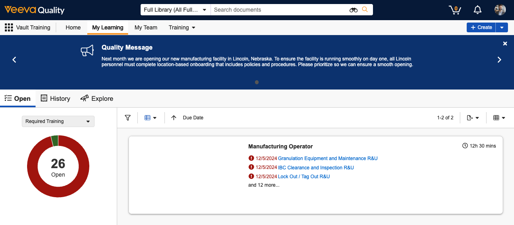Open the Create button dropdown arrow
Viewport: 514px width, 225px height.
[501, 27]
